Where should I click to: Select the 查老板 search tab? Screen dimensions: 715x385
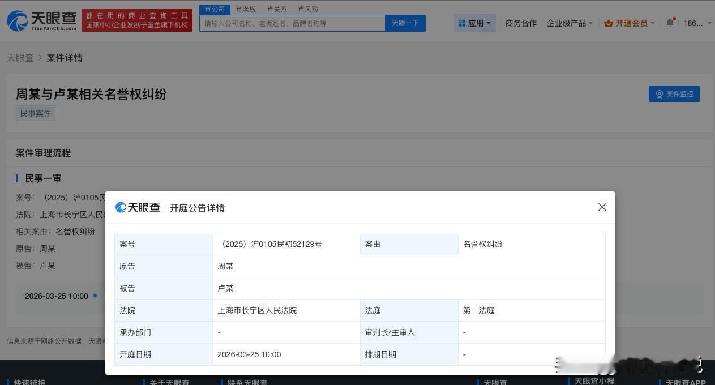246,10
